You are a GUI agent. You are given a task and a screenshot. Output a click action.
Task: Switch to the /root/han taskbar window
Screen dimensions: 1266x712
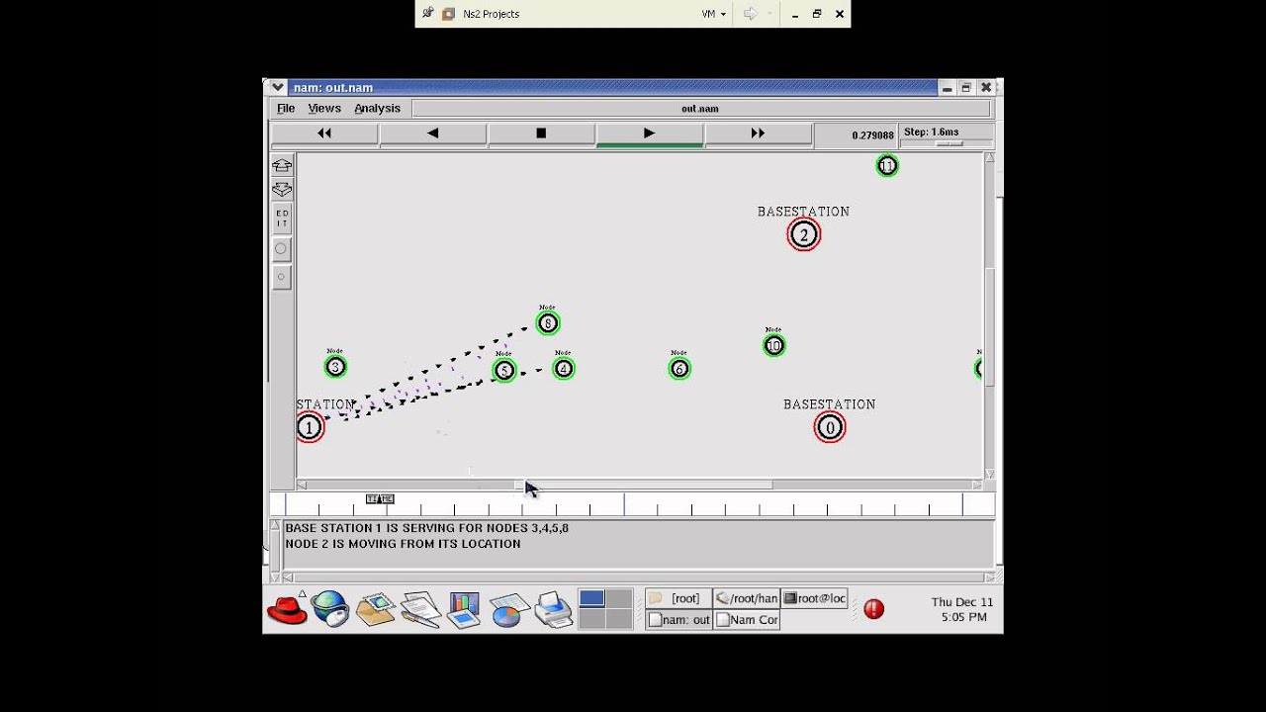pos(747,598)
